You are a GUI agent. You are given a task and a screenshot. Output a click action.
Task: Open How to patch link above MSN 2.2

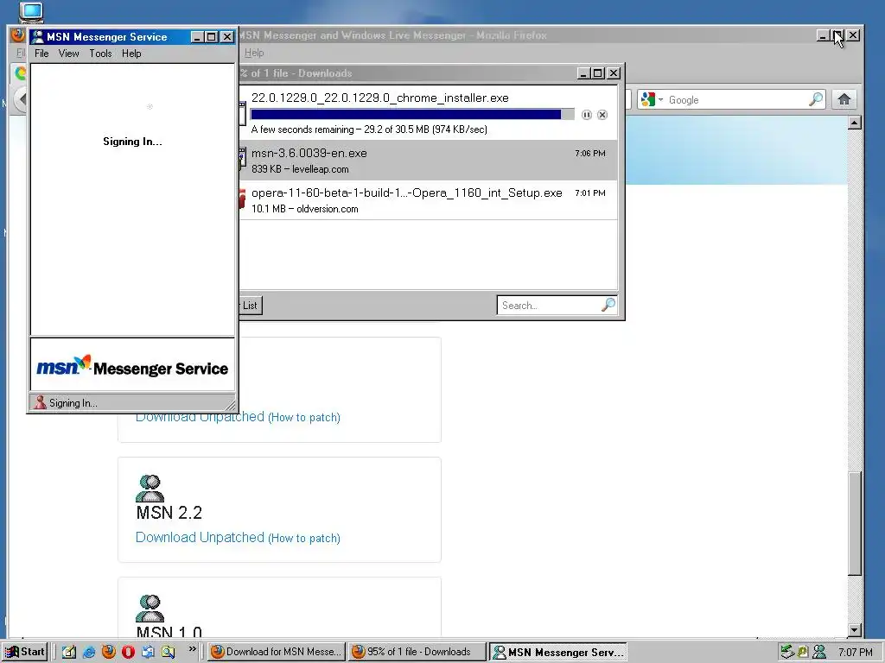304,417
